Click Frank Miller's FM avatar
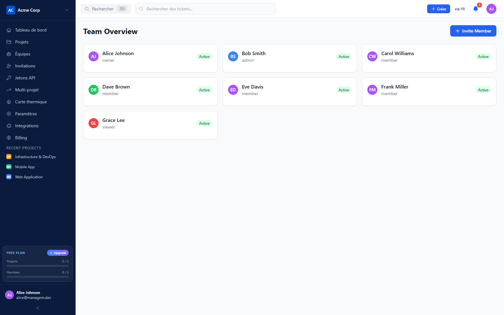The image size is (504, 315). (x=372, y=90)
